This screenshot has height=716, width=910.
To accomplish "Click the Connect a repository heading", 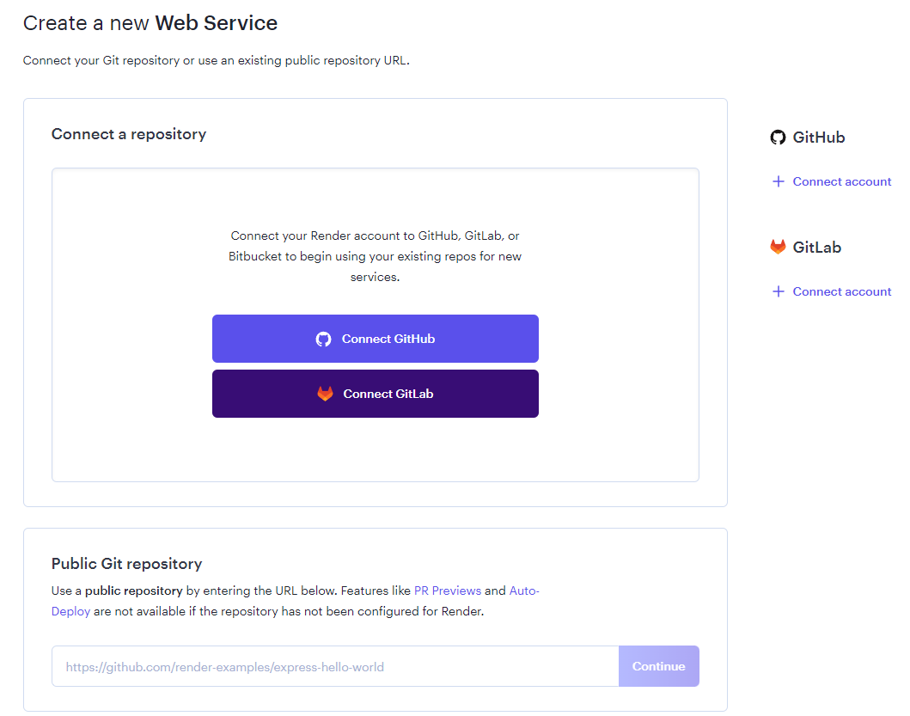I will tap(129, 134).
